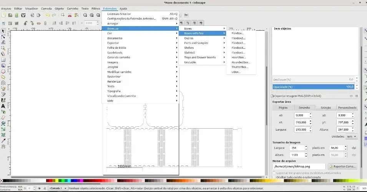Viewport: 367px width, 192px height.
Task: Click the Cut scissors icon
Action: tap(70, 15)
